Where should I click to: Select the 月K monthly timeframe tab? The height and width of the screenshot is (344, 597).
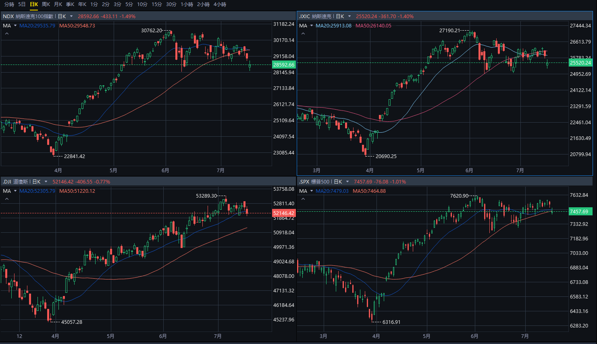(58, 4)
